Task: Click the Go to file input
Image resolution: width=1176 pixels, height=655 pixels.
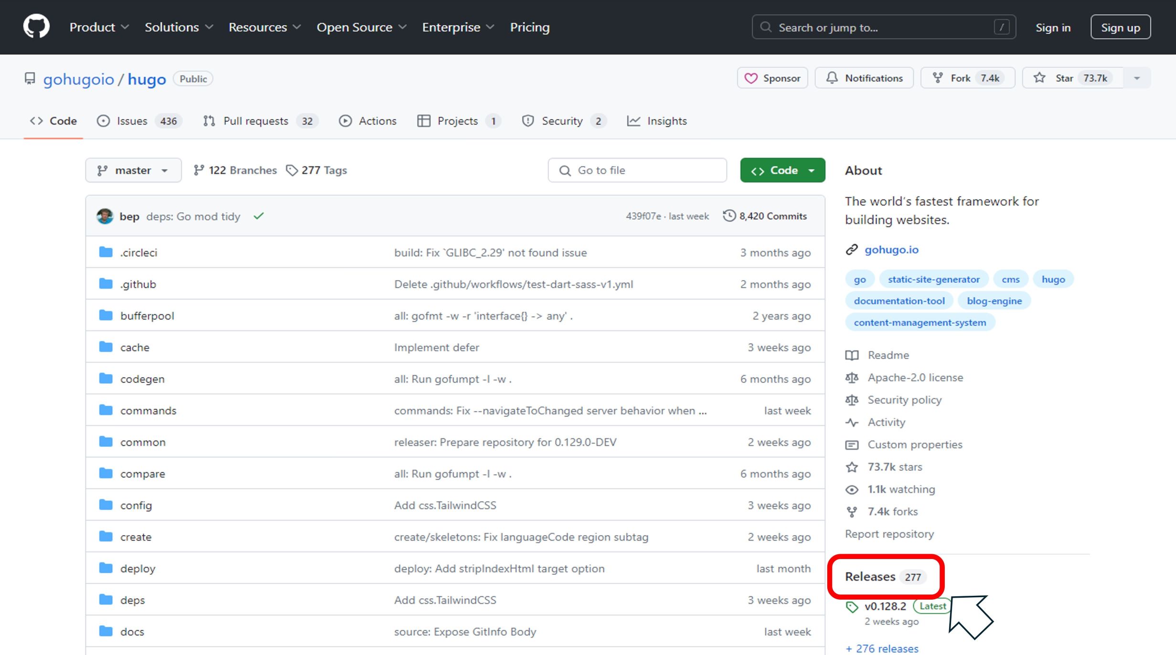Action: pyautogui.click(x=637, y=170)
